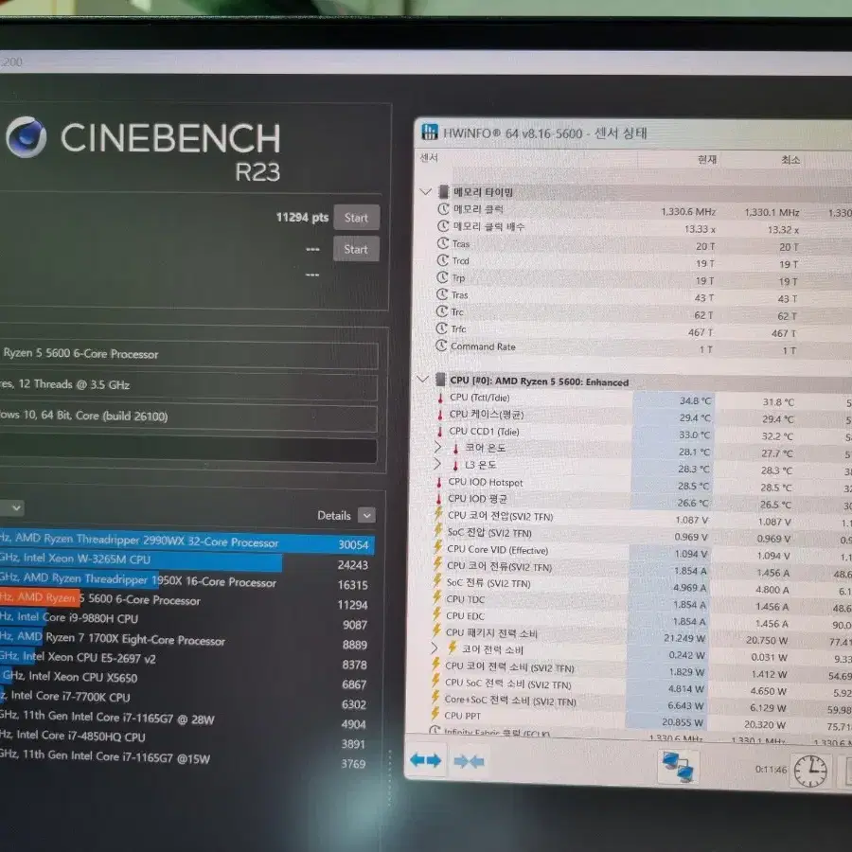Click the 11294 pts multi-core score
This screenshot has height=852, width=852.
point(302,218)
